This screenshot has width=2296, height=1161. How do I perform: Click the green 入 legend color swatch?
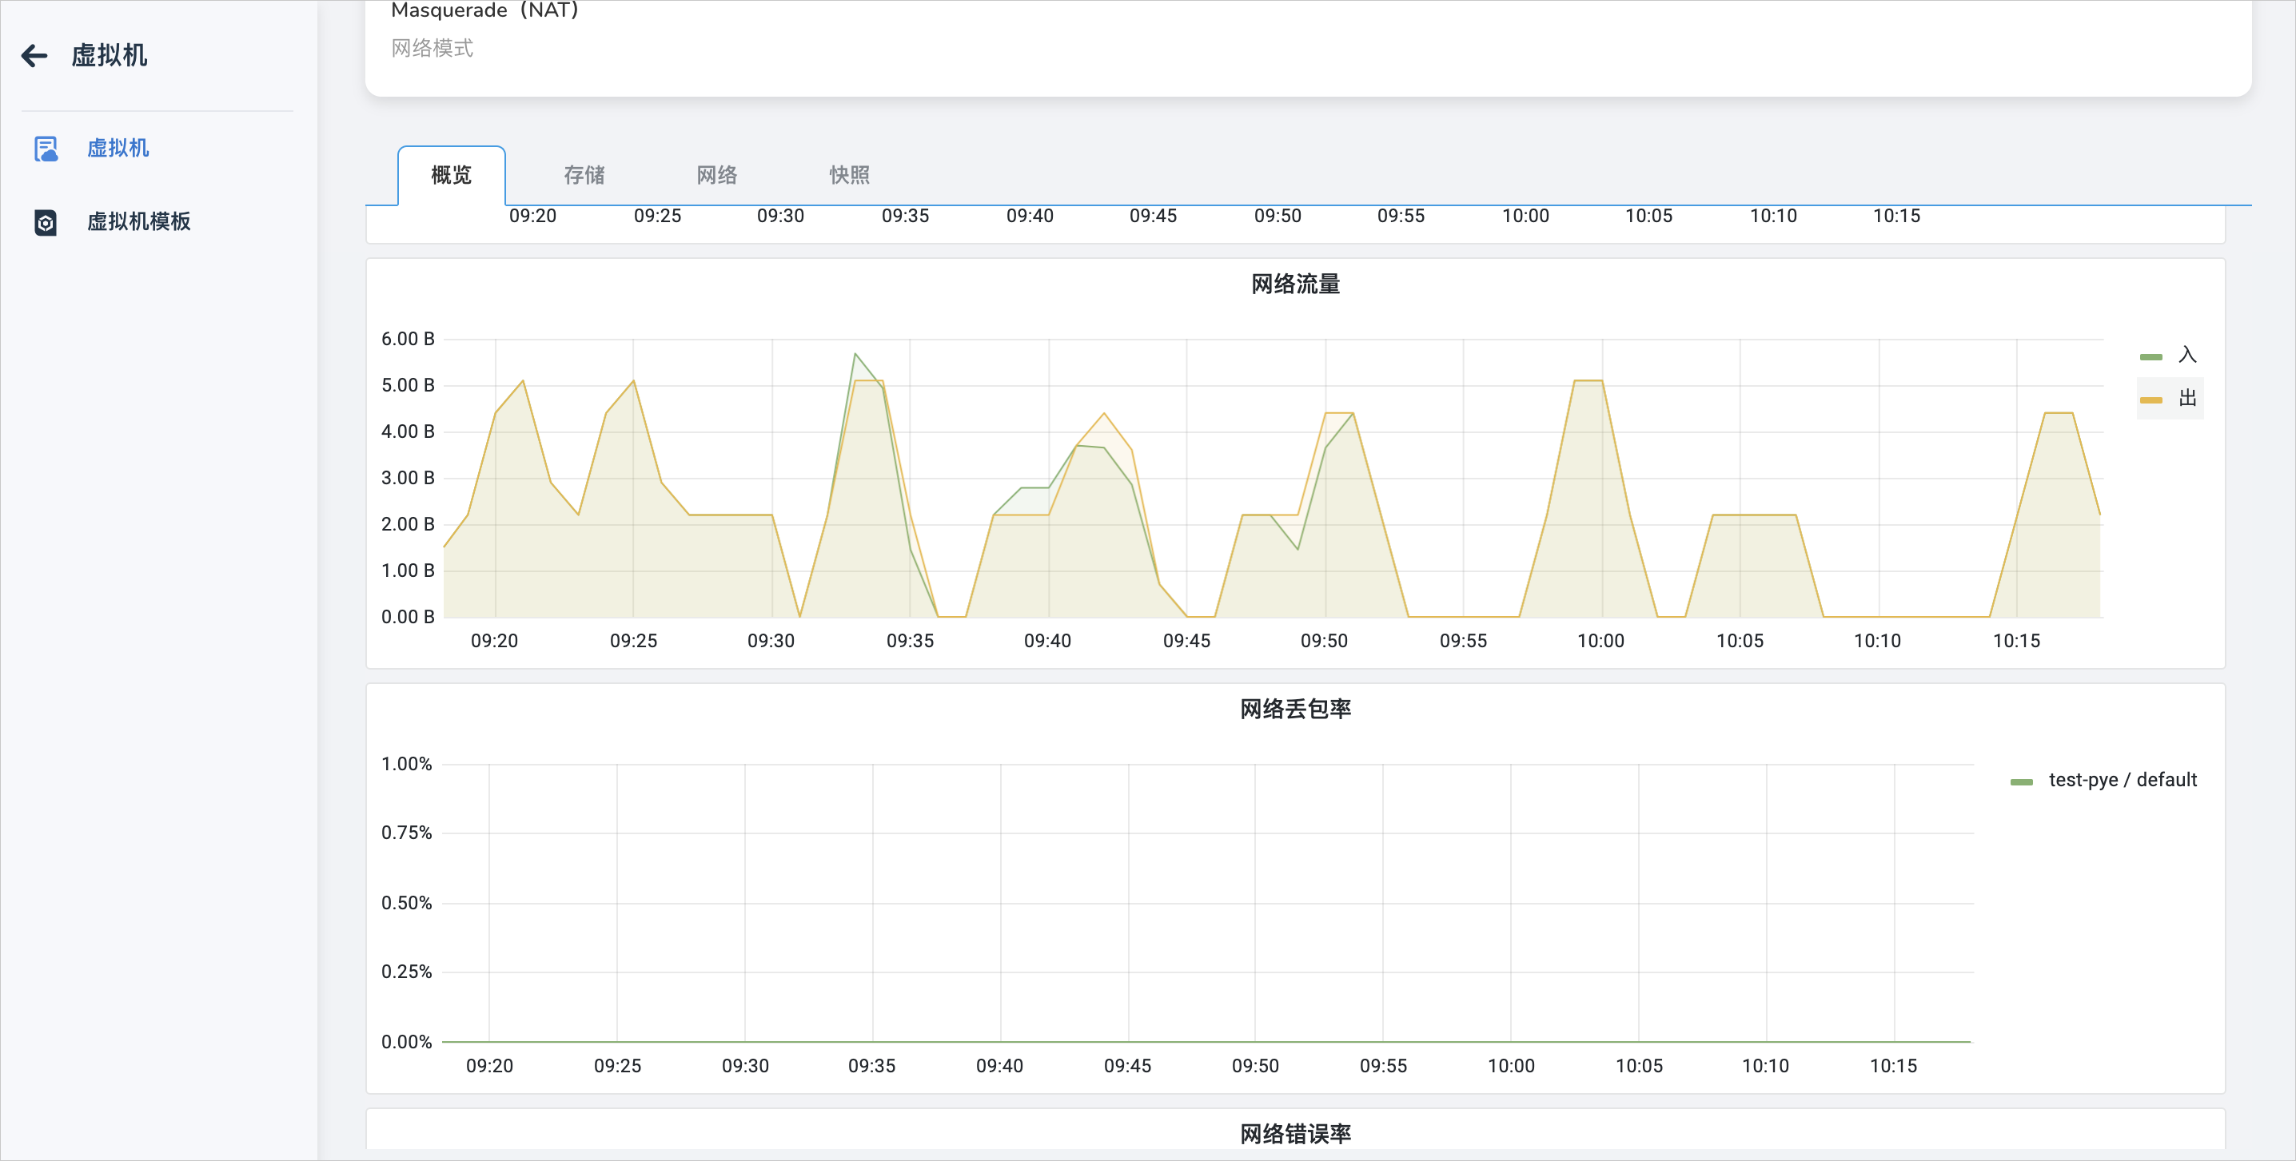point(2151,356)
